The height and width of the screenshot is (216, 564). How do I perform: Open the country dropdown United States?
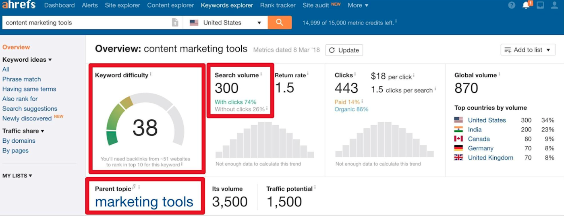[x=225, y=23]
